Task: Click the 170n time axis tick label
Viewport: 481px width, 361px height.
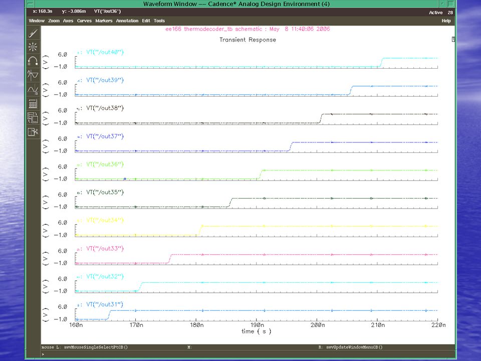Action: coord(136,325)
